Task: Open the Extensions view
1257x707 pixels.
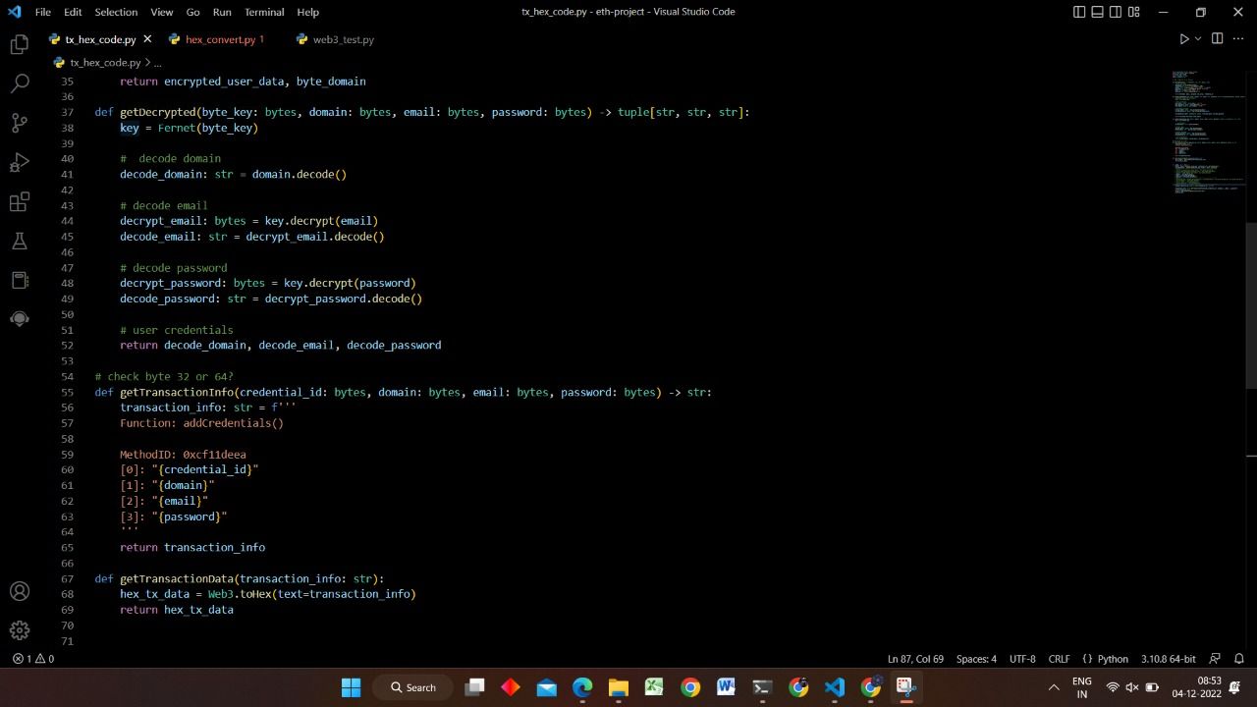Action: (20, 201)
